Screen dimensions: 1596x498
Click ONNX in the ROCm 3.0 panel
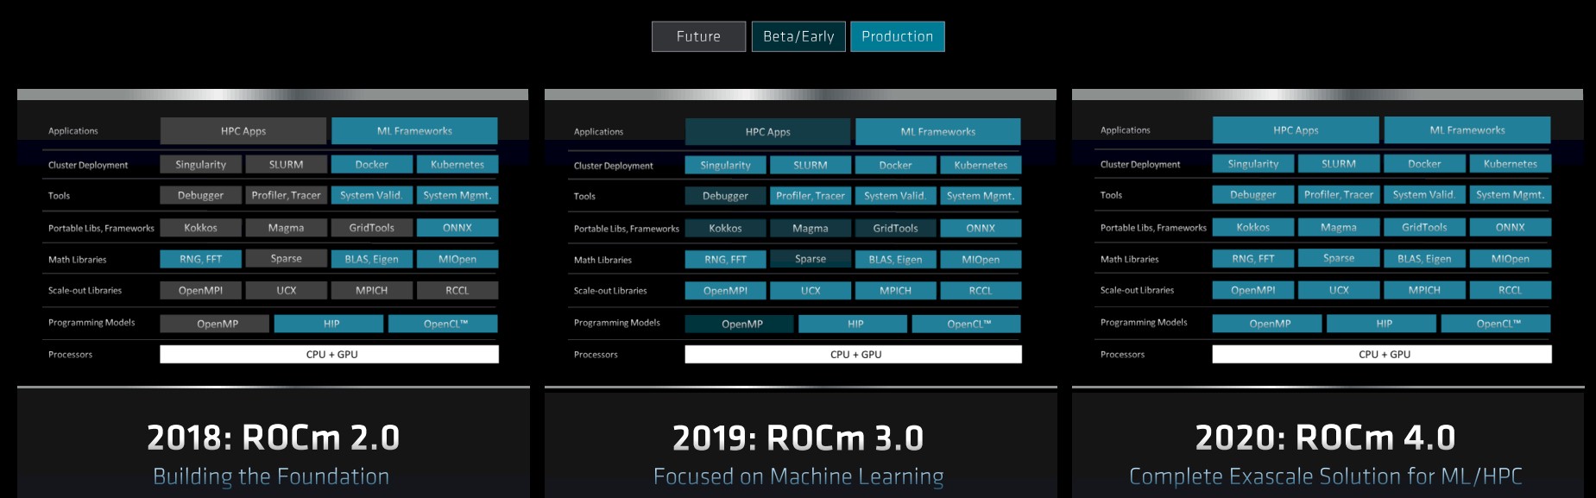(981, 229)
